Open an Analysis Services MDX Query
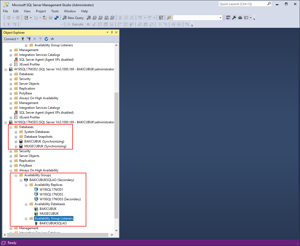 tap(95, 18)
